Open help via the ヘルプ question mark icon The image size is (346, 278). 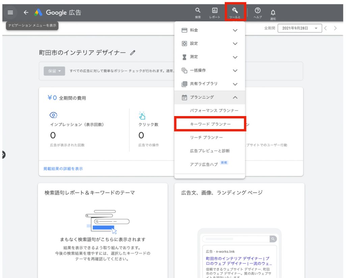point(258,11)
